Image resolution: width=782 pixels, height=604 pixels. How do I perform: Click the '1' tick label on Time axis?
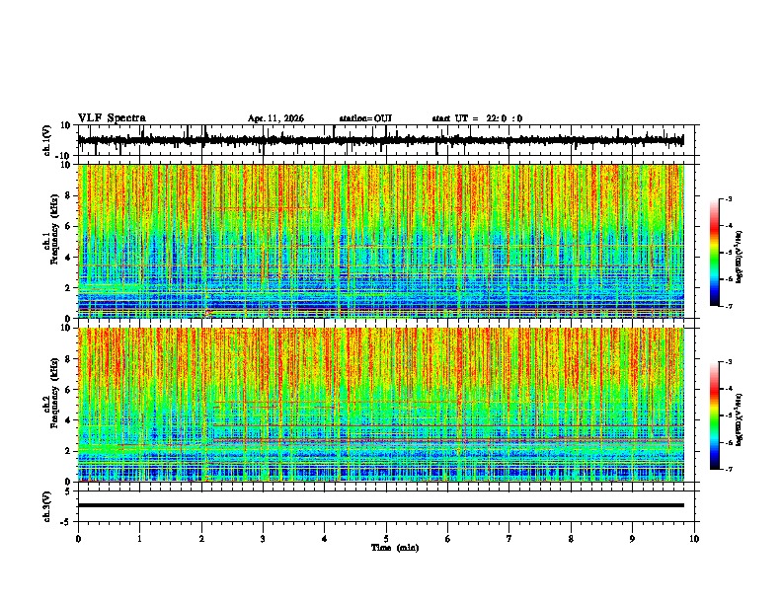[139, 539]
